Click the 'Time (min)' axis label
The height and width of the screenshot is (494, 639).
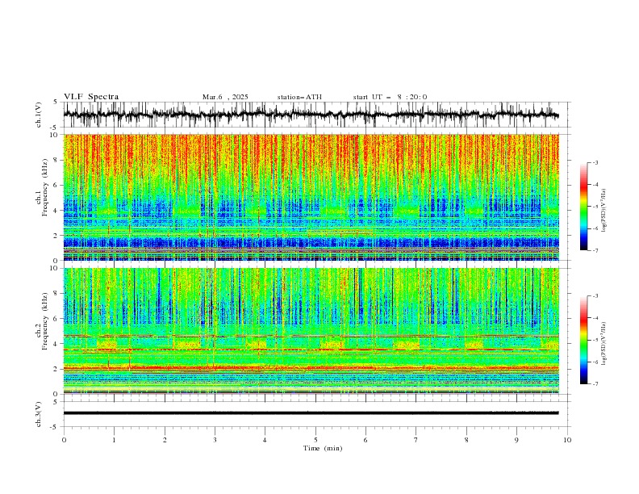[x=323, y=448]
